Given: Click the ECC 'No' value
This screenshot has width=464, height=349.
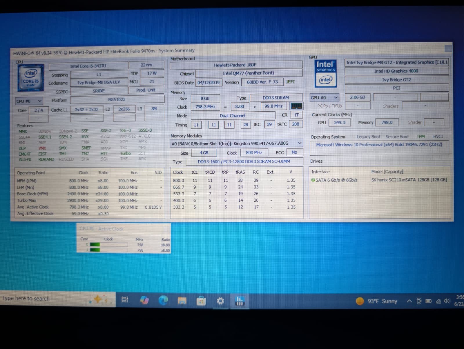Looking at the screenshot, I should [x=295, y=152].
